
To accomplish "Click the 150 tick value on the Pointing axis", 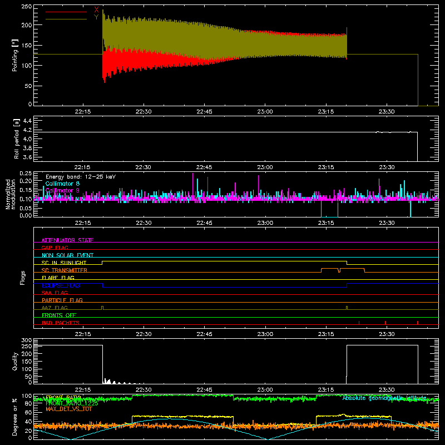I will 27,46.
